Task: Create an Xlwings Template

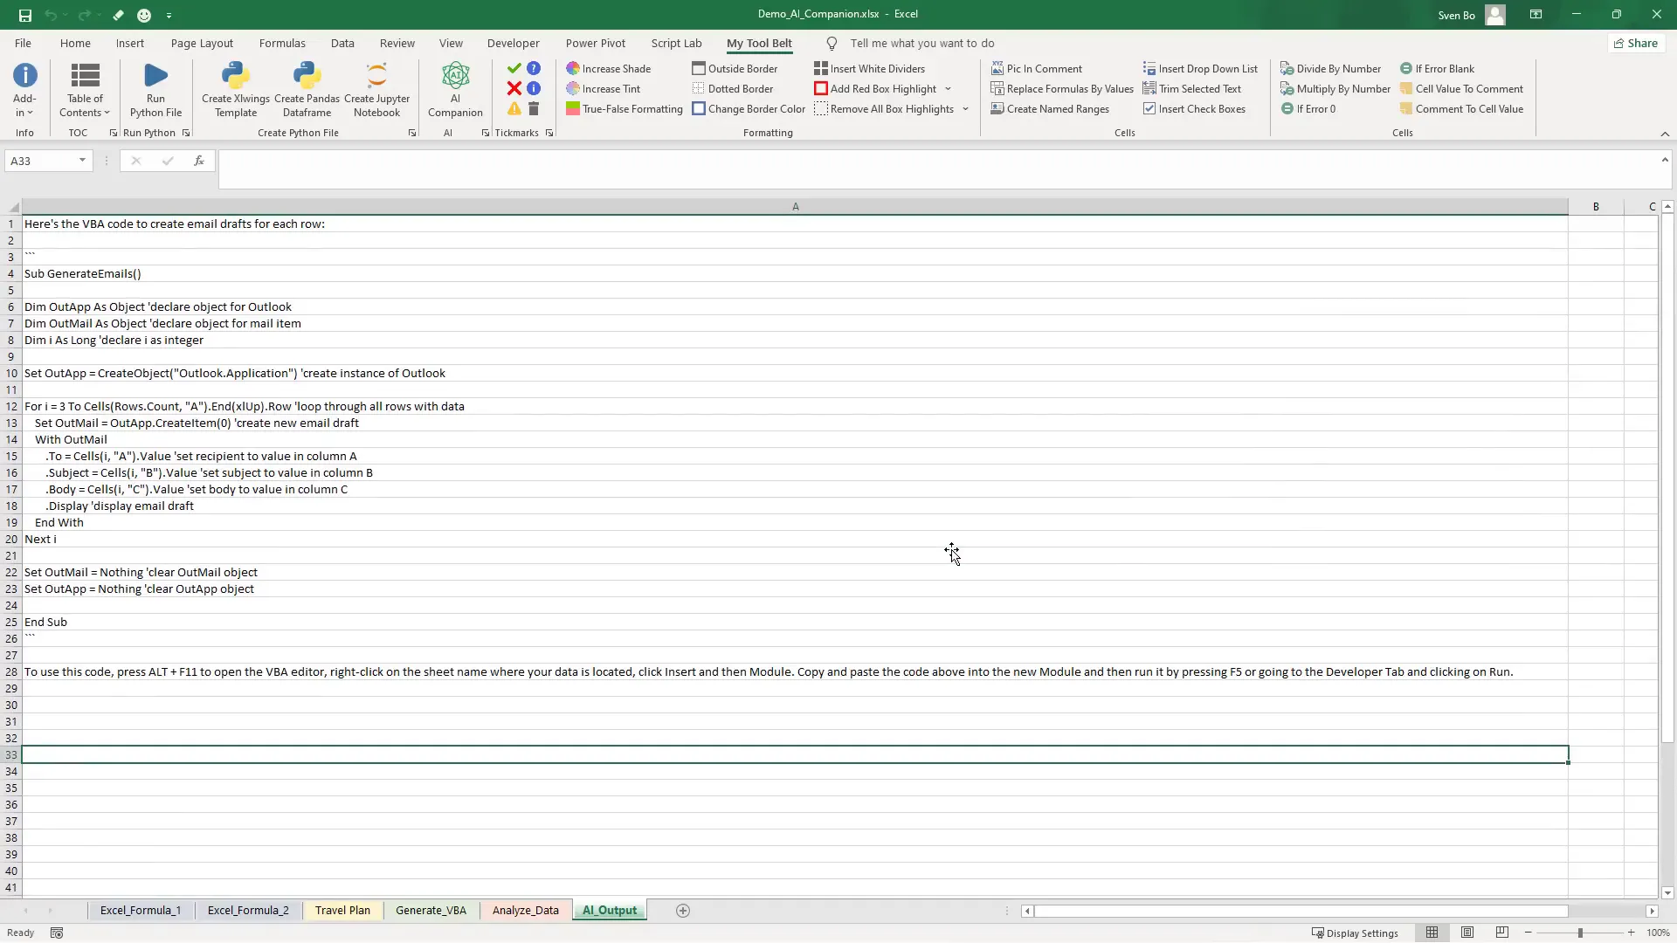Action: (234, 90)
